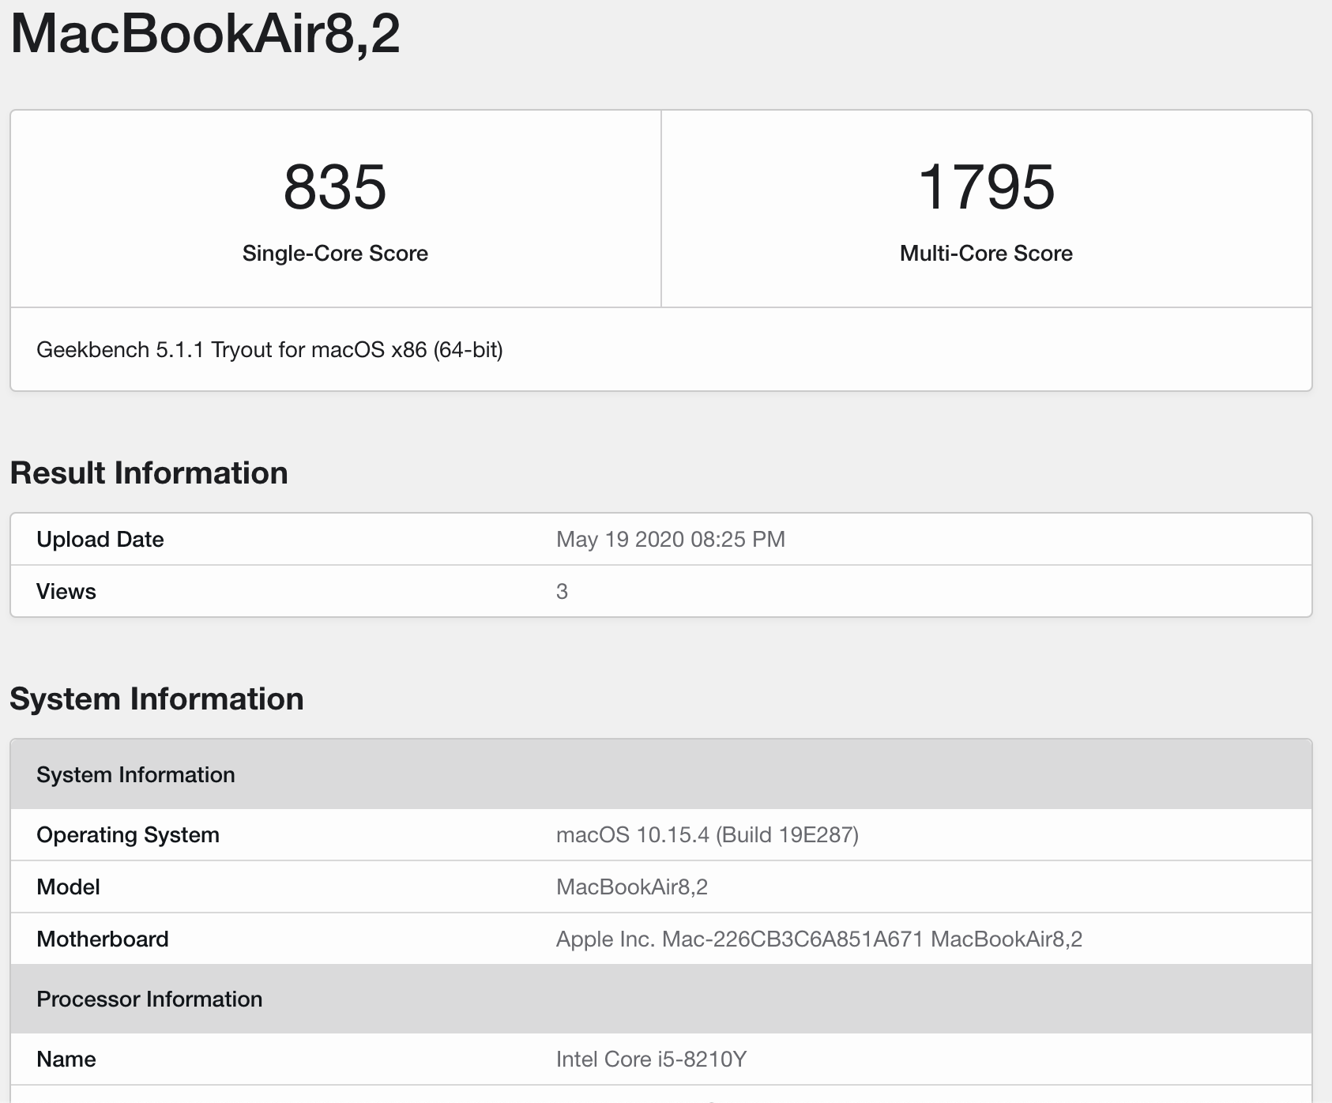Click the Result Information heading
The width and height of the screenshot is (1332, 1103).
tap(149, 472)
